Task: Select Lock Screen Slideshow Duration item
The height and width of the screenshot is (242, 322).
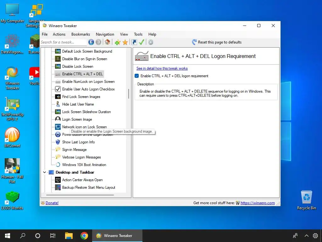Action: 86,112
